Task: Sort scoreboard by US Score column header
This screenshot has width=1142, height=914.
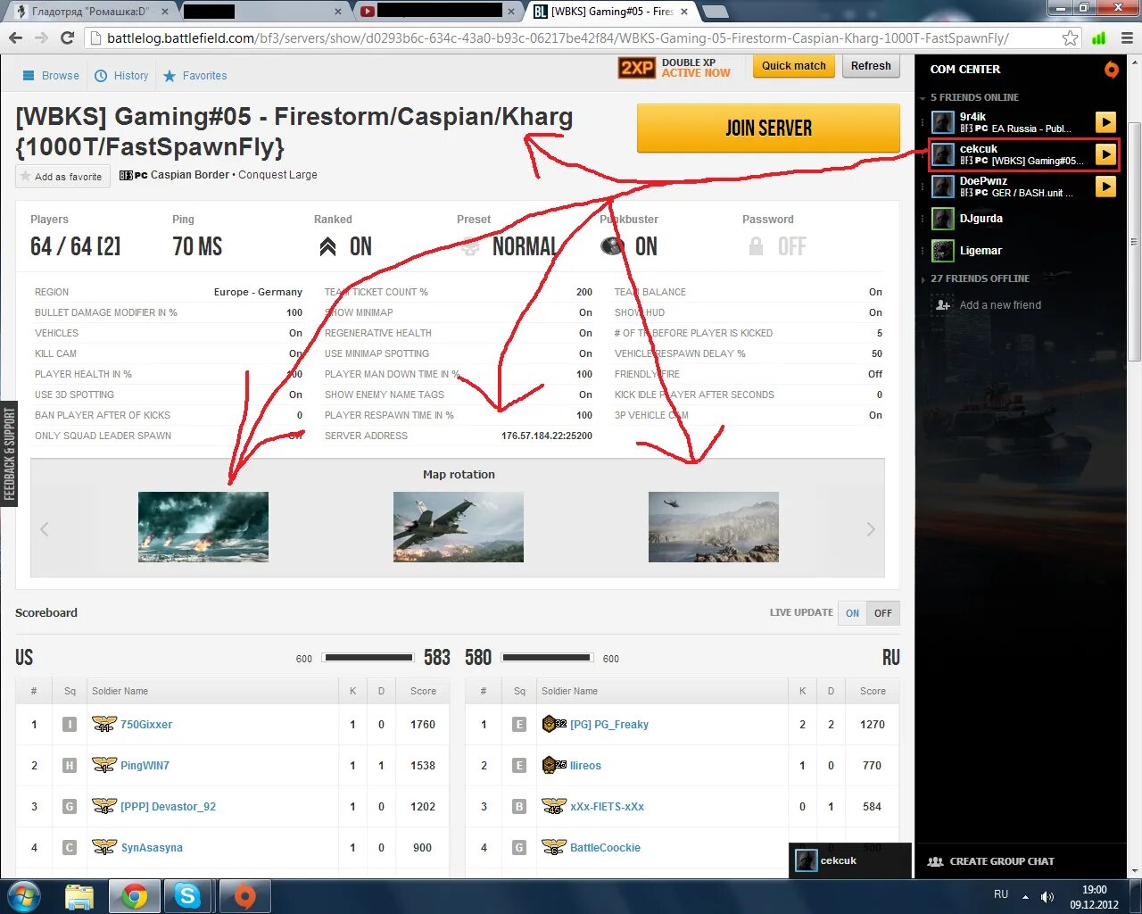Action: coord(423,691)
